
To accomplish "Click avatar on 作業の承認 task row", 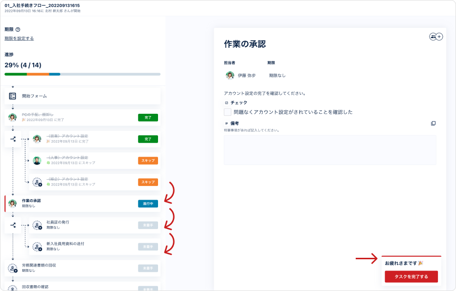I will [x=13, y=204].
